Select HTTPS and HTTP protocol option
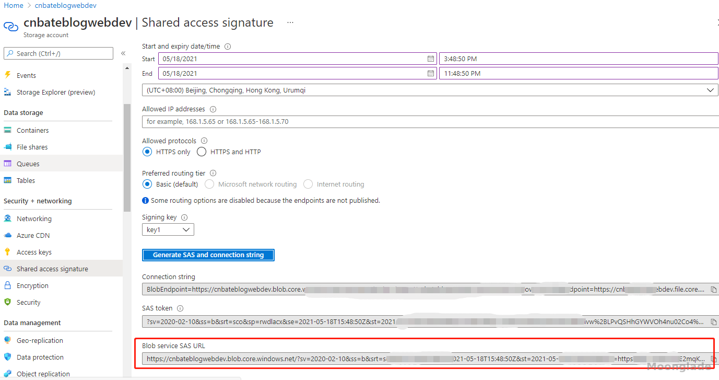The height and width of the screenshot is (380, 719). click(x=202, y=152)
